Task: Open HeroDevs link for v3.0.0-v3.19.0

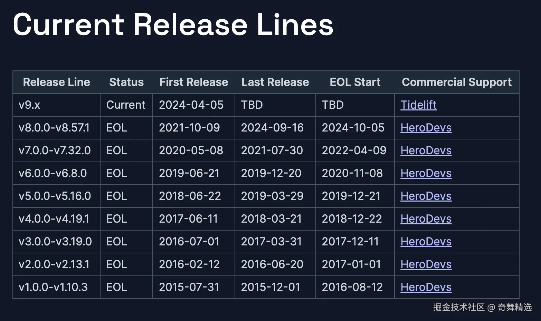Action: pyautogui.click(x=426, y=242)
